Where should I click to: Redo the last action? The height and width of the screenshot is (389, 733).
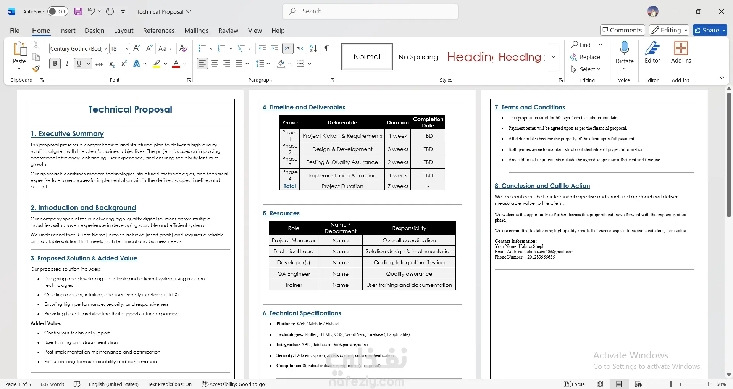coord(110,11)
